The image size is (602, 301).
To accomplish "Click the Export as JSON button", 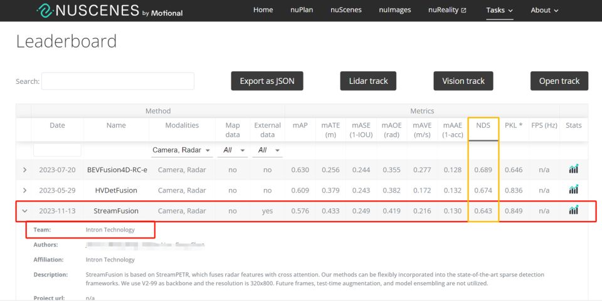I will 267,81.
